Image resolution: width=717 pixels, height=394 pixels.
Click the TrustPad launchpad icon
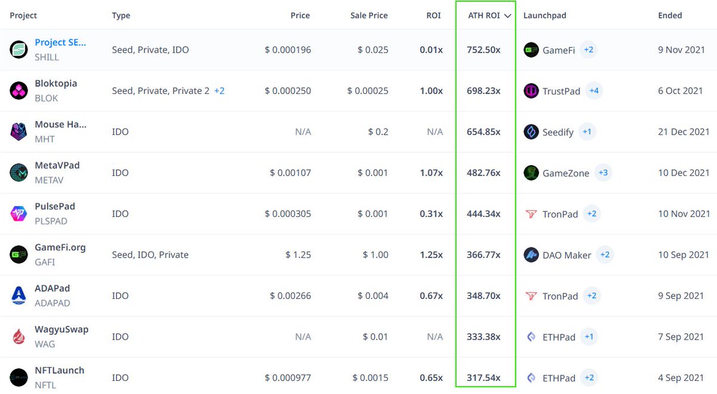[x=531, y=91]
